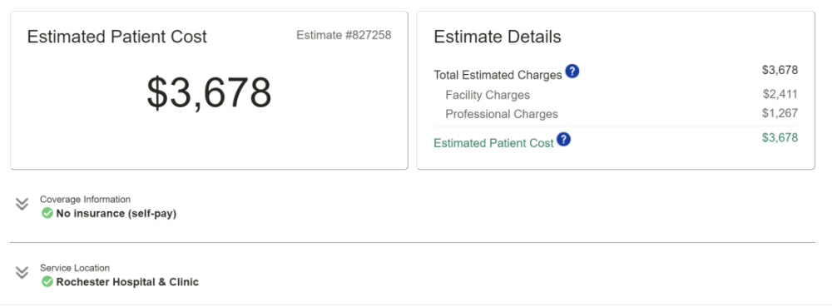
Task: Click the $2,411 facility charges amount
Action: tap(780, 94)
